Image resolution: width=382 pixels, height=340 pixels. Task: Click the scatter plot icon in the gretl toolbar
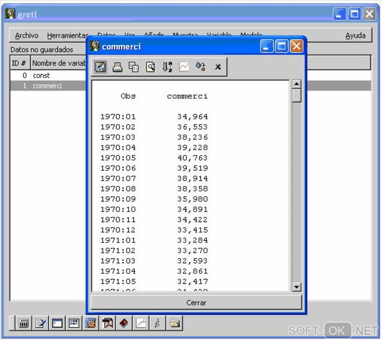141,324
